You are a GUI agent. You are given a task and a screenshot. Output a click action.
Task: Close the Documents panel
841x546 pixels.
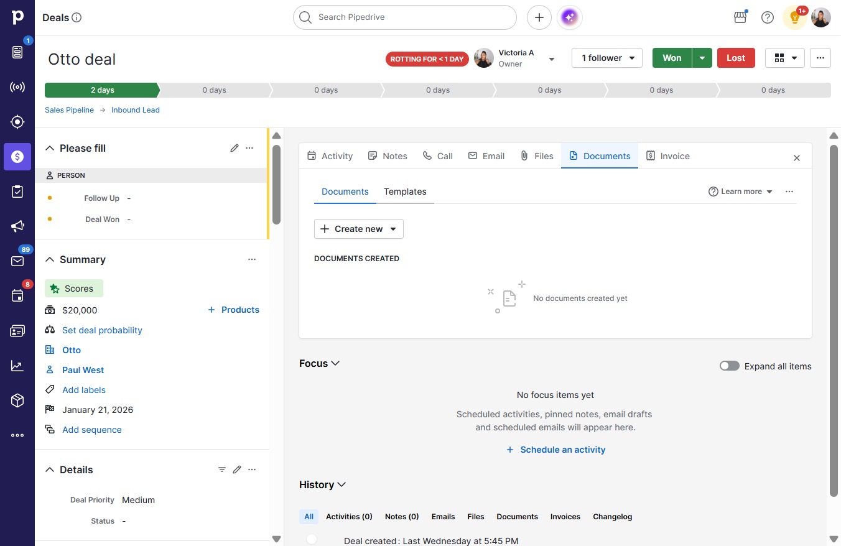pos(797,158)
